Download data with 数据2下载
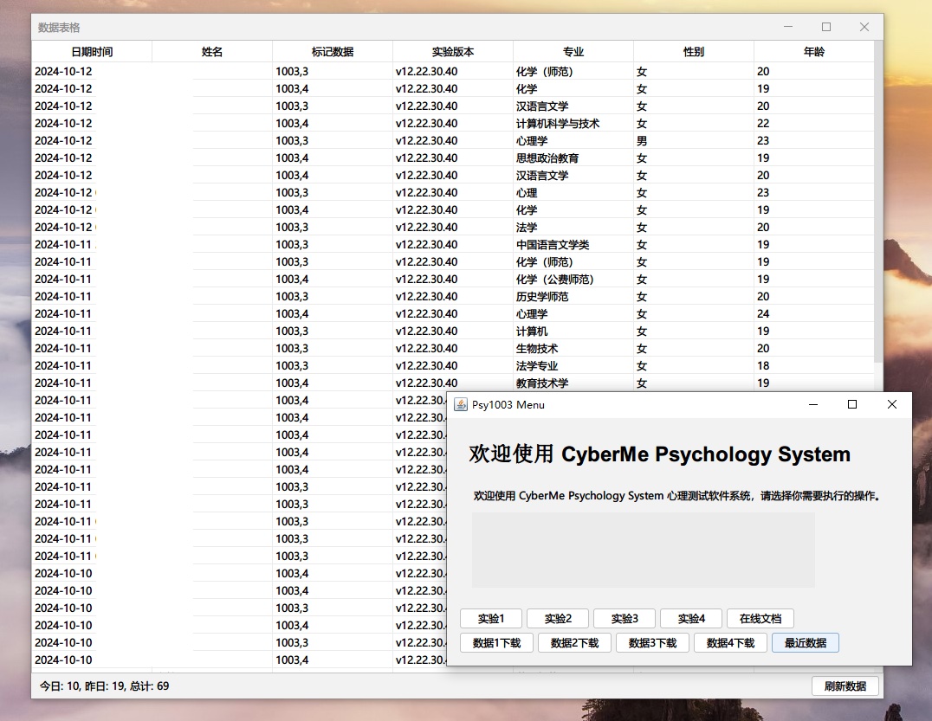Screen dimensions: 932x721 point(574,643)
